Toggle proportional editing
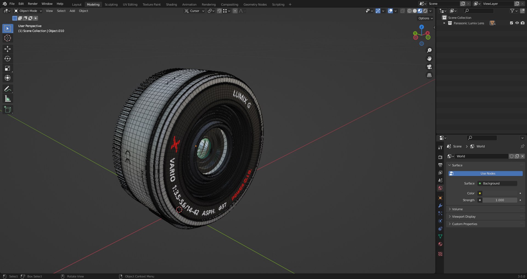527x279 pixels. click(x=235, y=11)
